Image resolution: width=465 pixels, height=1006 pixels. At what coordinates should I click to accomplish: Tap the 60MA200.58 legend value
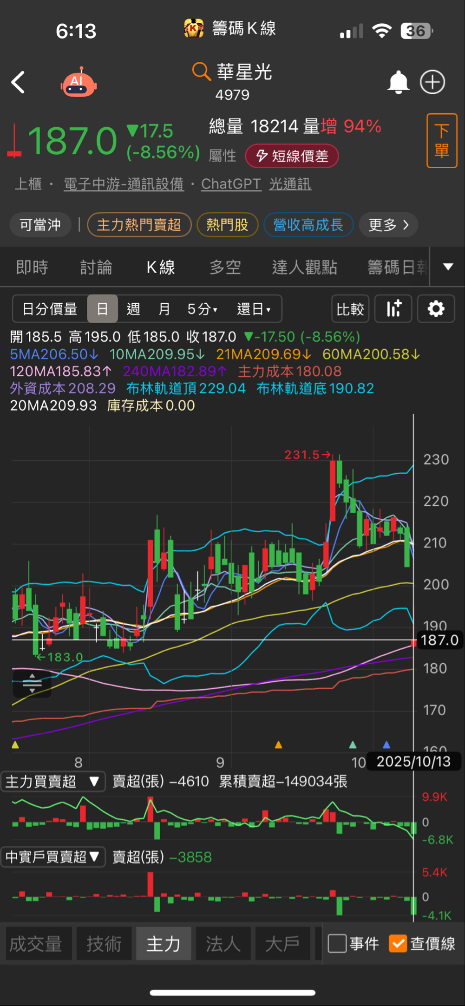pyautogui.click(x=372, y=354)
